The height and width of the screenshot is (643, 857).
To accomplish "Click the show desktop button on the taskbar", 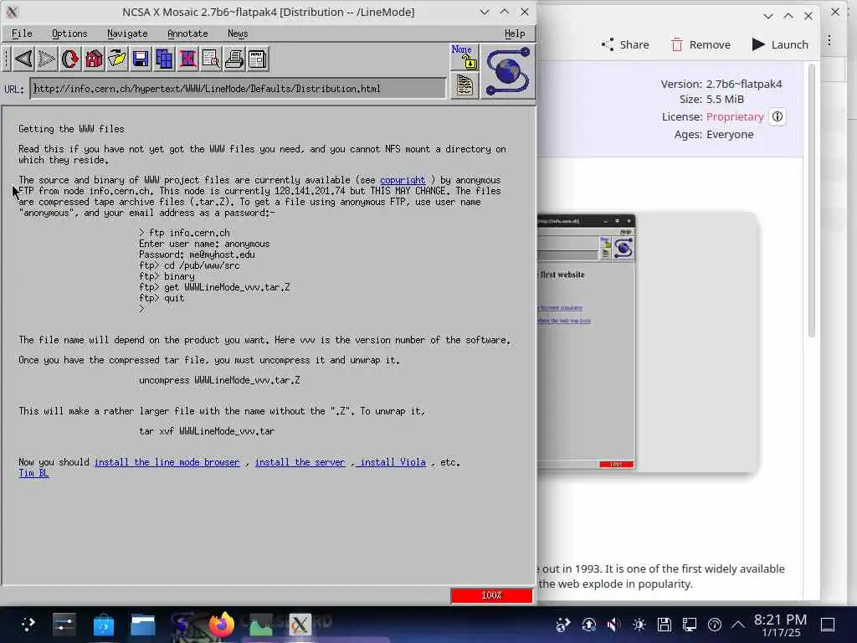I will click(x=828, y=625).
